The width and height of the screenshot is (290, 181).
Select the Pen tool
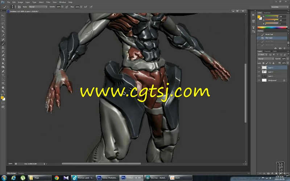pos(3,71)
